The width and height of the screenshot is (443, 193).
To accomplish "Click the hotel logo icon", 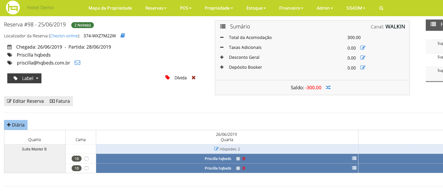I will 13,8.
